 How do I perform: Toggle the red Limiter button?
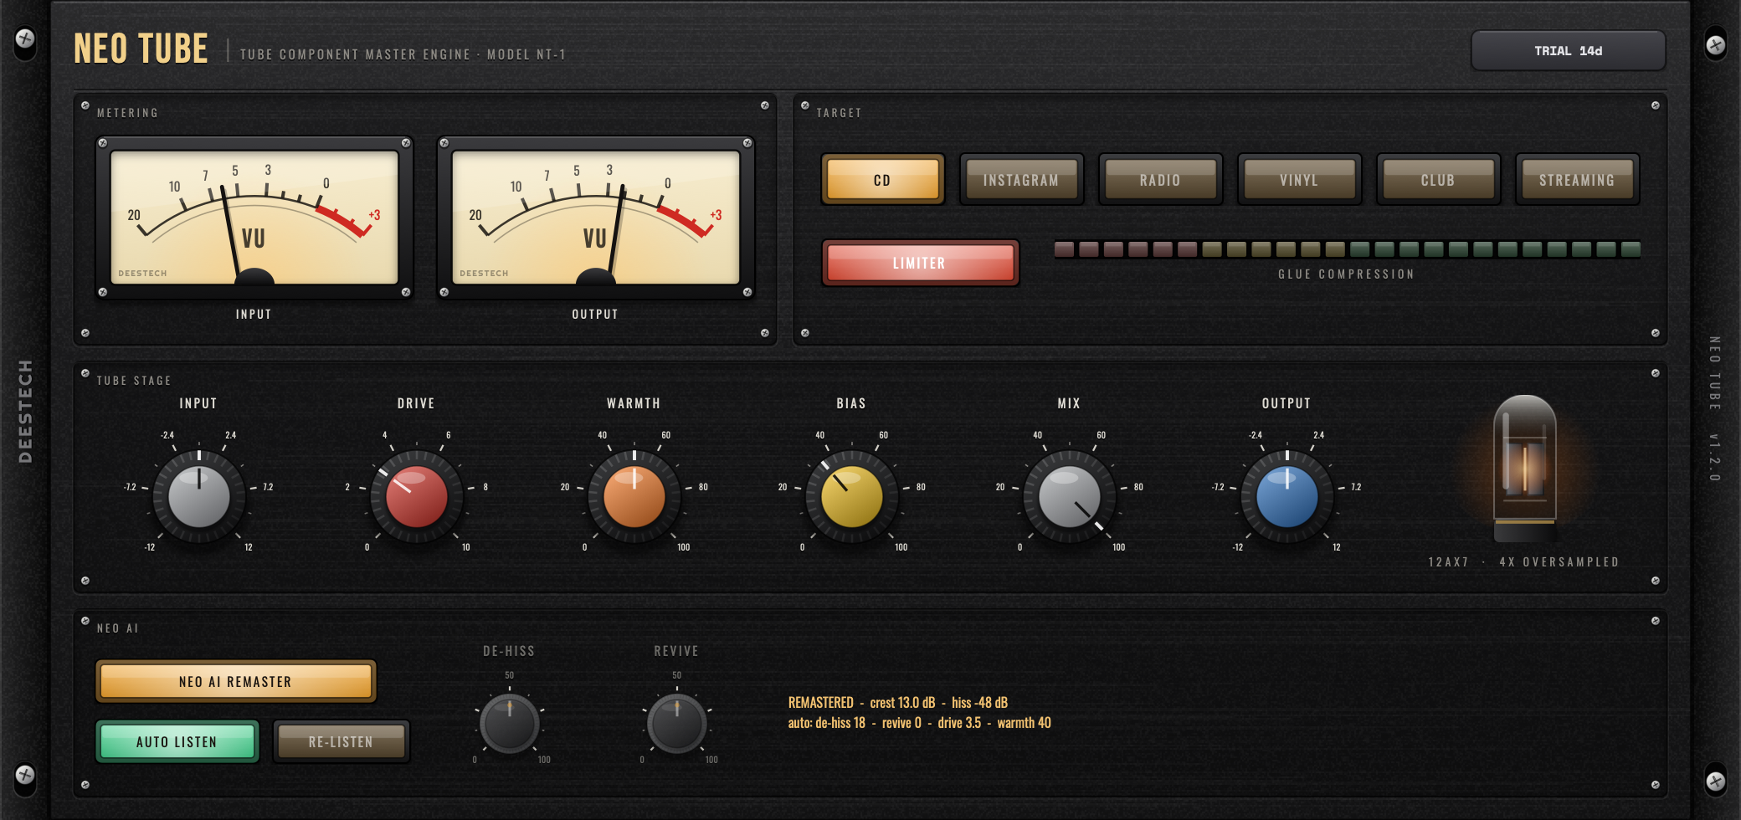(x=920, y=263)
